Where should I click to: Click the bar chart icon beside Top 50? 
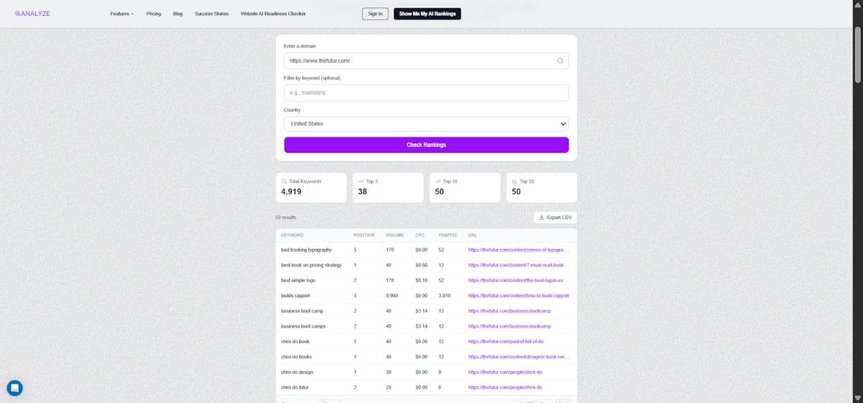pos(514,182)
